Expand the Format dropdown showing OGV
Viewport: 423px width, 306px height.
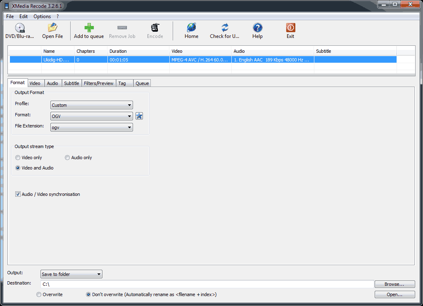[91, 116]
